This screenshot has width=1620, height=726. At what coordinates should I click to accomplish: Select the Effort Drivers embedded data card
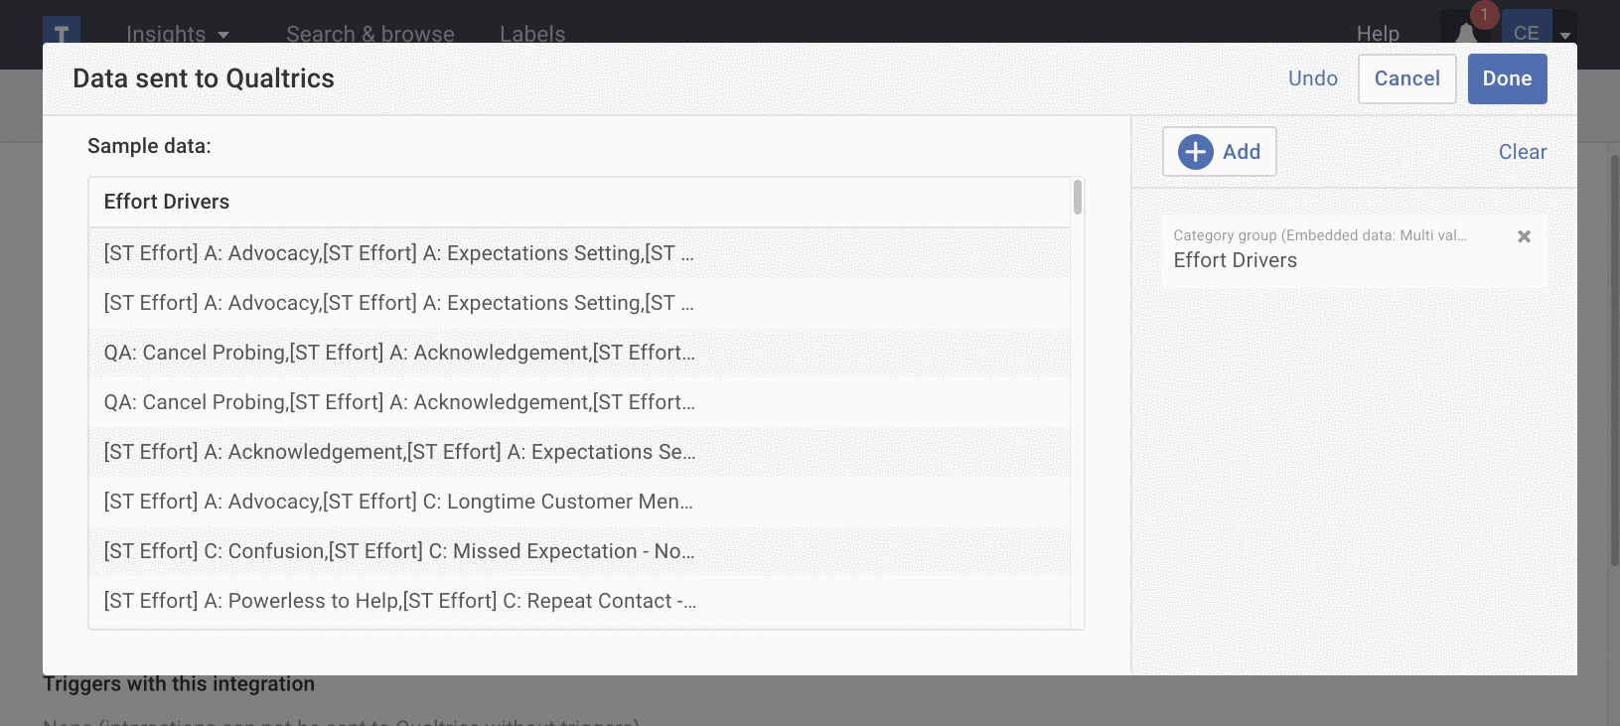[1331, 250]
